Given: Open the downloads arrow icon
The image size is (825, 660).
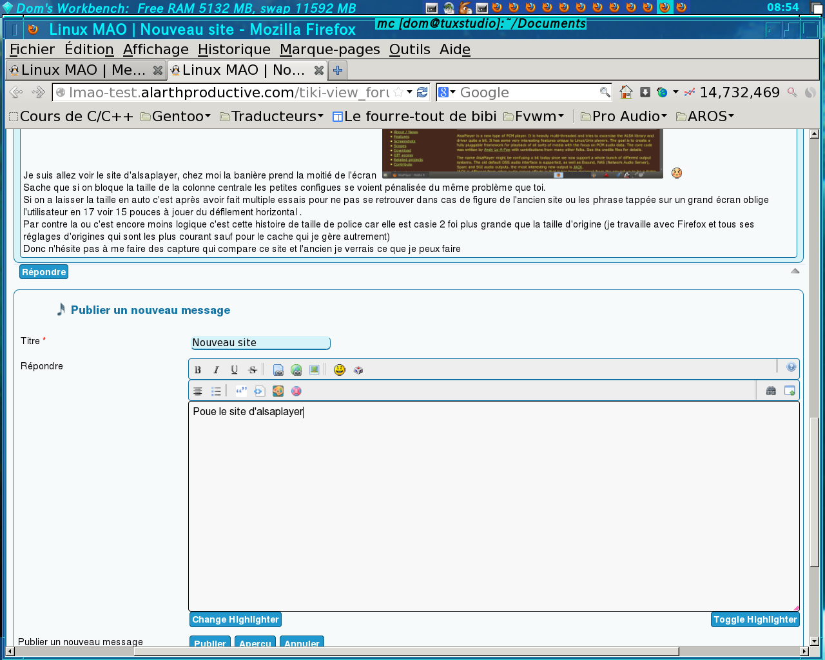Looking at the screenshot, I should tap(645, 92).
